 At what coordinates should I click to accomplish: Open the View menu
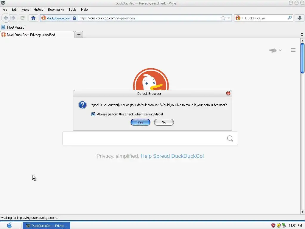coord(25,10)
